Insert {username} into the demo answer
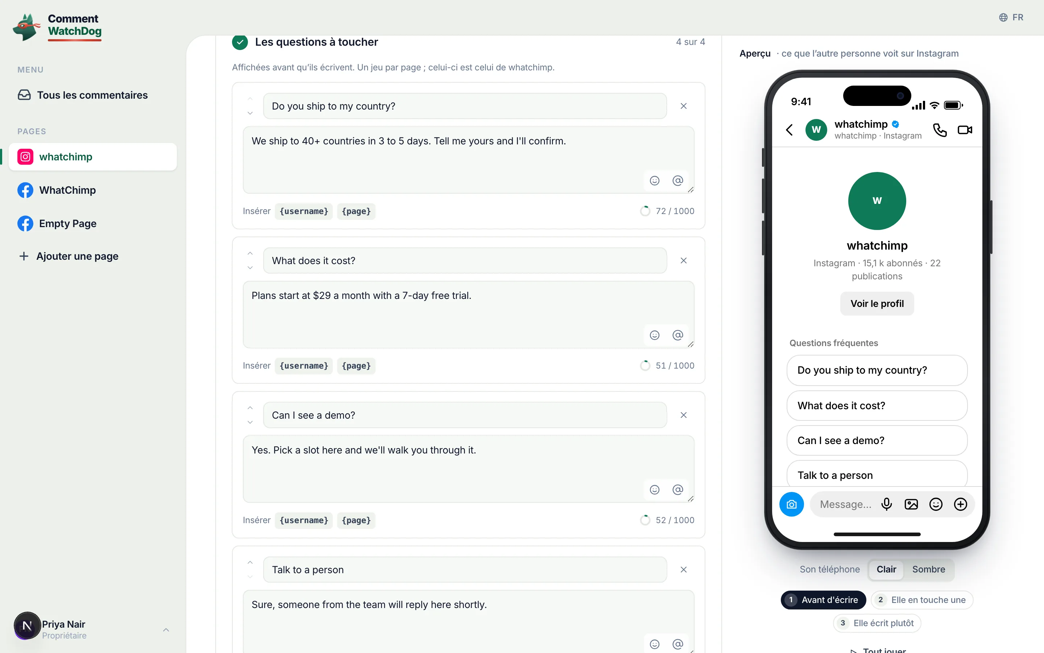The image size is (1044, 653). click(304, 521)
